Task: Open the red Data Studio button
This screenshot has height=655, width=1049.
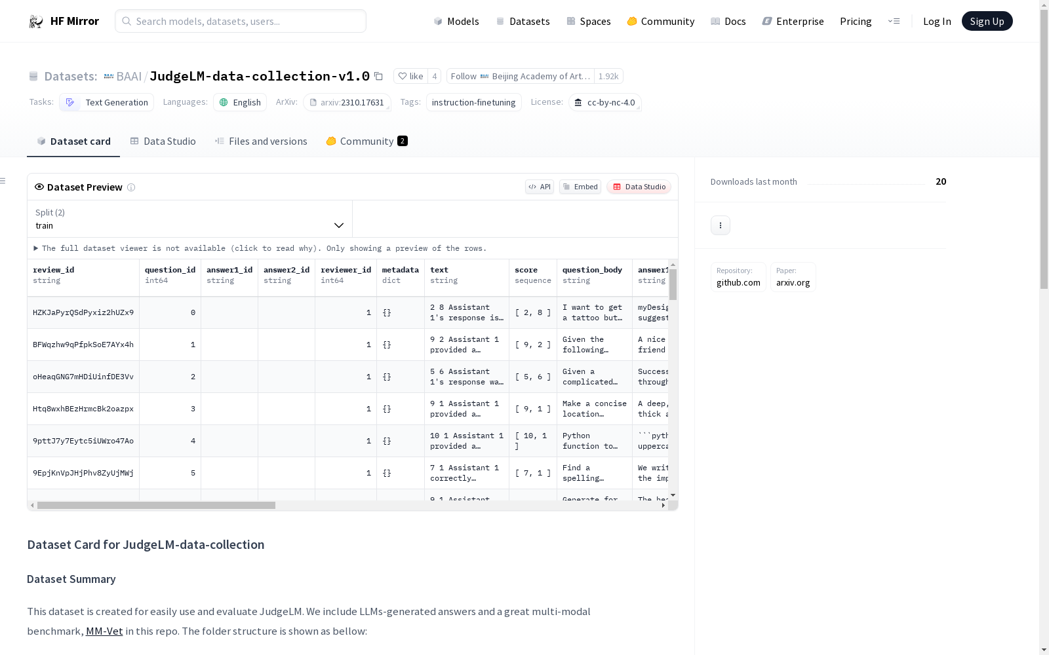Action: point(639,187)
